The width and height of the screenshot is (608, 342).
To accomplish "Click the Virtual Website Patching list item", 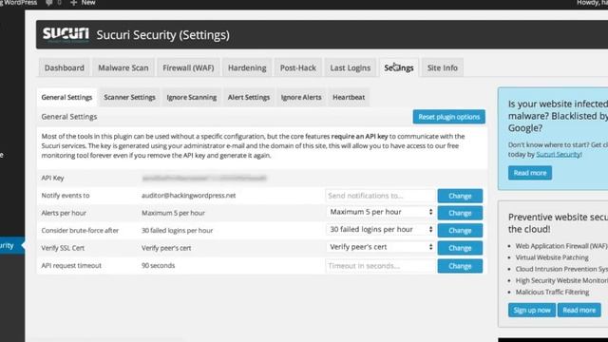I will point(552,257).
